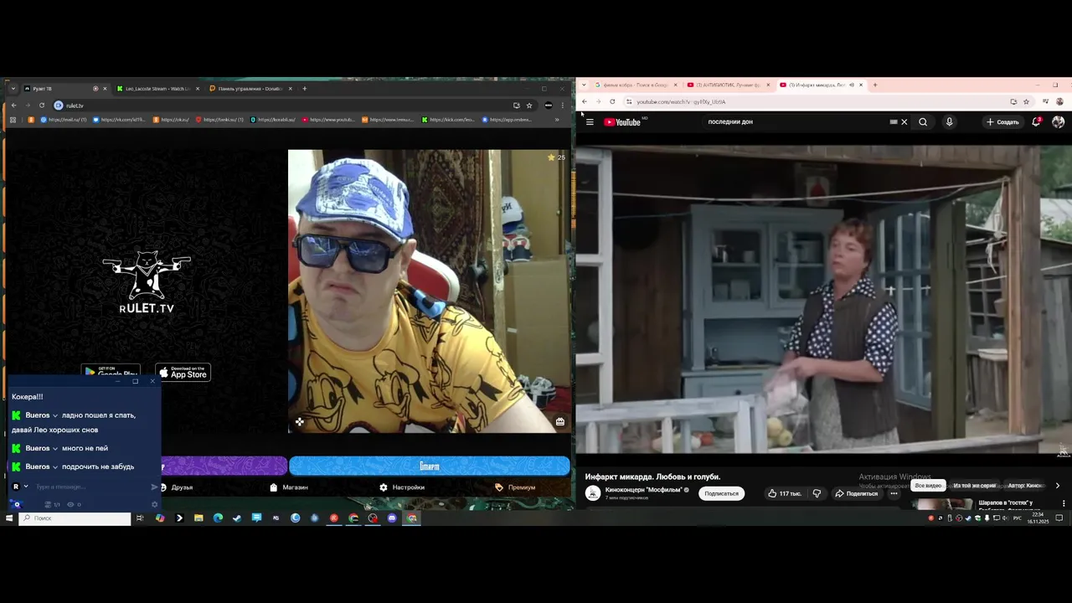Open mail.ru bookmark
Viewport: 1072px width, 603px height.
(x=62, y=120)
